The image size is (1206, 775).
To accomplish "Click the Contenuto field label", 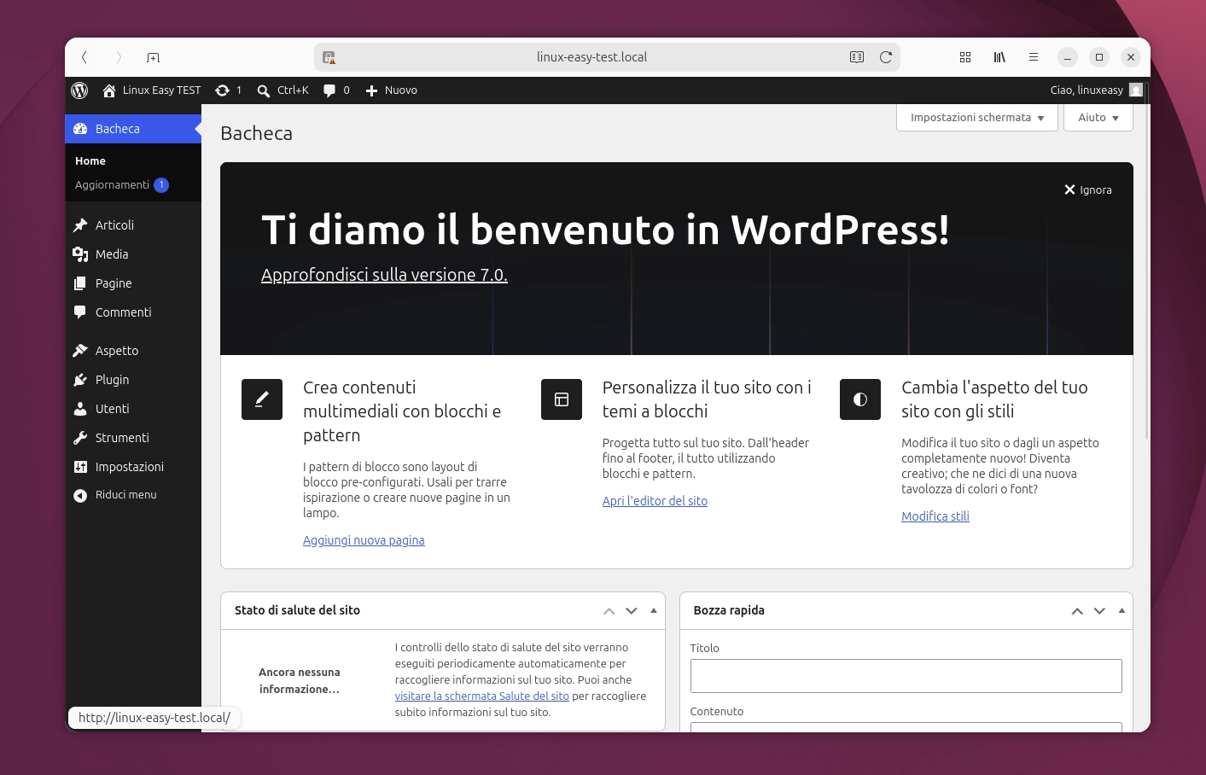I will tap(717, 712).
